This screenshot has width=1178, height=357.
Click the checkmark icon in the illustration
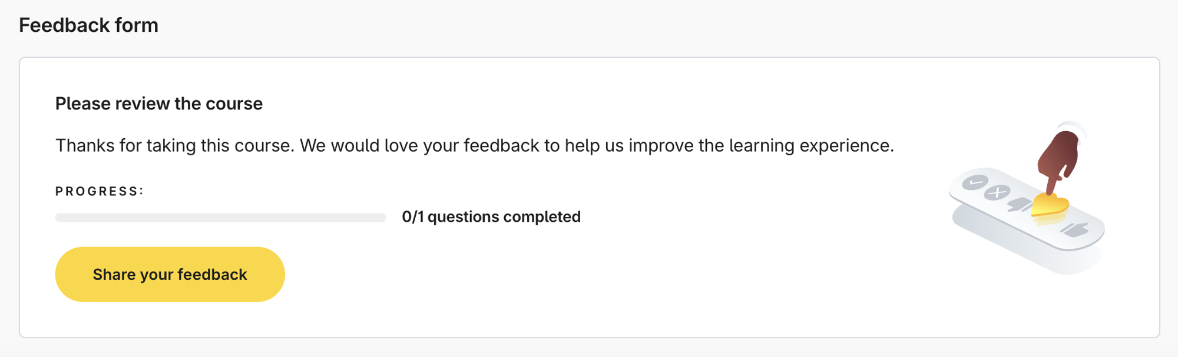click(x=975, y=183)
